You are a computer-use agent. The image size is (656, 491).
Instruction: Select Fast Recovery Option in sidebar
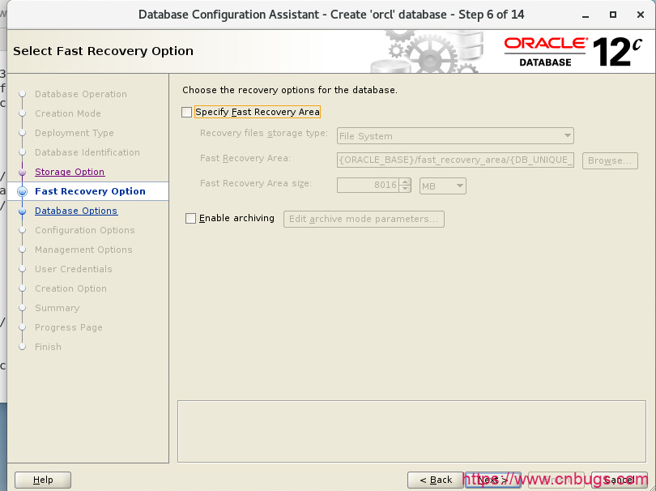pos(90,191)
